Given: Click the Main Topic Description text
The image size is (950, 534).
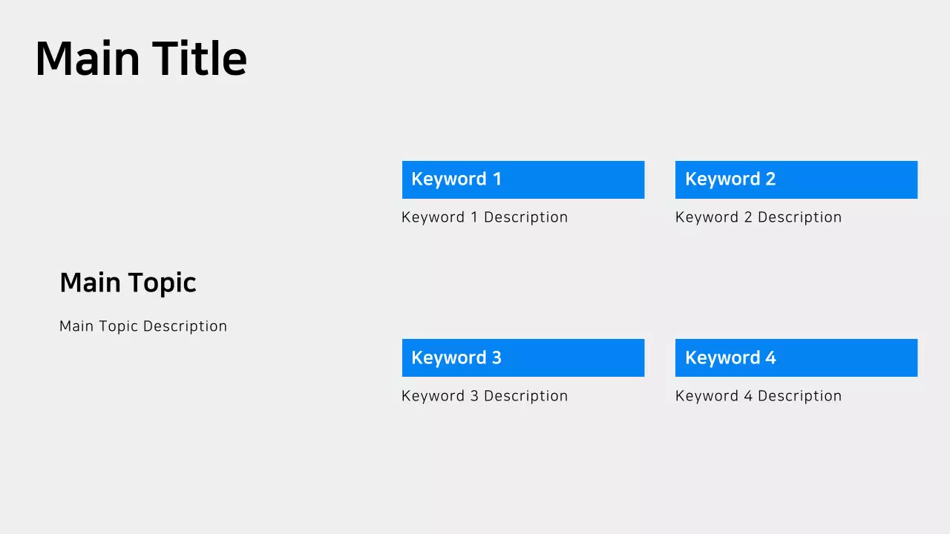Looking at the screenshot, I should point(143,326).
